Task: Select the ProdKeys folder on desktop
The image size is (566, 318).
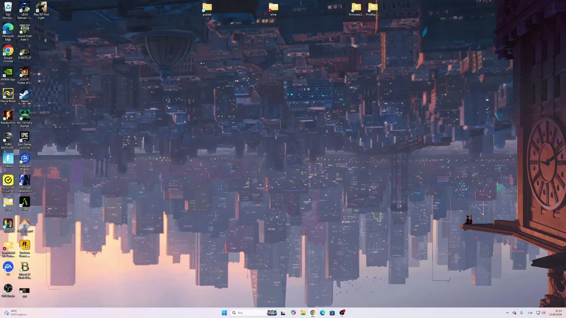Action: [373, 9]
